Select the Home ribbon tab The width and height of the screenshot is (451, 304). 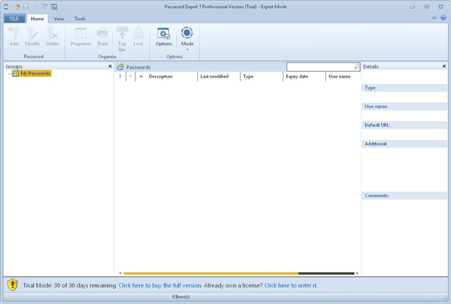37,18
